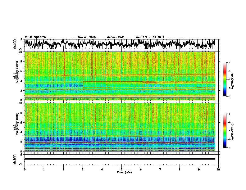Click time axis tick label "3"
The image size is (246, 190).
83,170
